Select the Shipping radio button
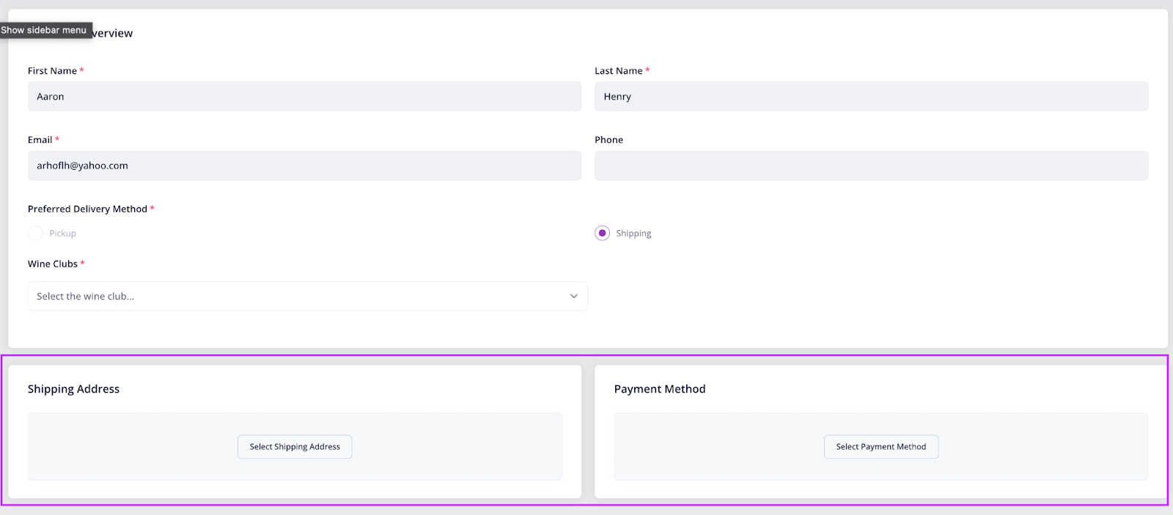 tap(602, 233)
